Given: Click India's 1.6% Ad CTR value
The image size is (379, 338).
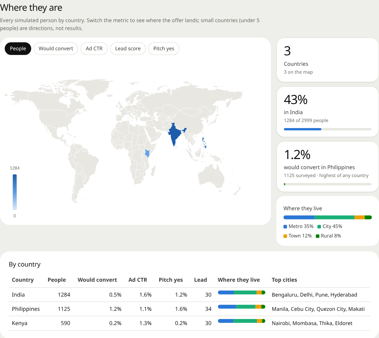Looking at the screenshot, I should tap(146, 295).
